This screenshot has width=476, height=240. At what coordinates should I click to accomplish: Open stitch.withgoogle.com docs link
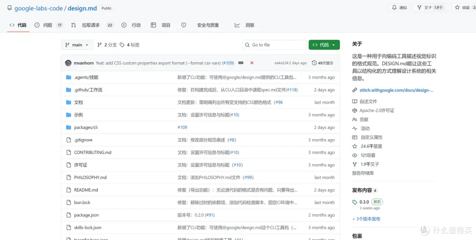[397, 90]
